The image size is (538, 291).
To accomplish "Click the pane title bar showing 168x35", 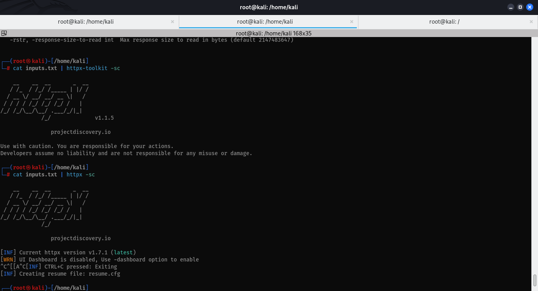I will (x=273, y=33).
